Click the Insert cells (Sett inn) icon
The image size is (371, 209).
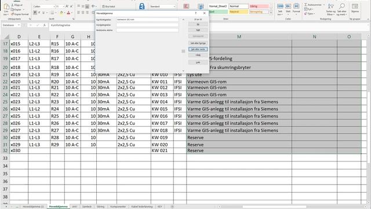click(x=280, y=6)
